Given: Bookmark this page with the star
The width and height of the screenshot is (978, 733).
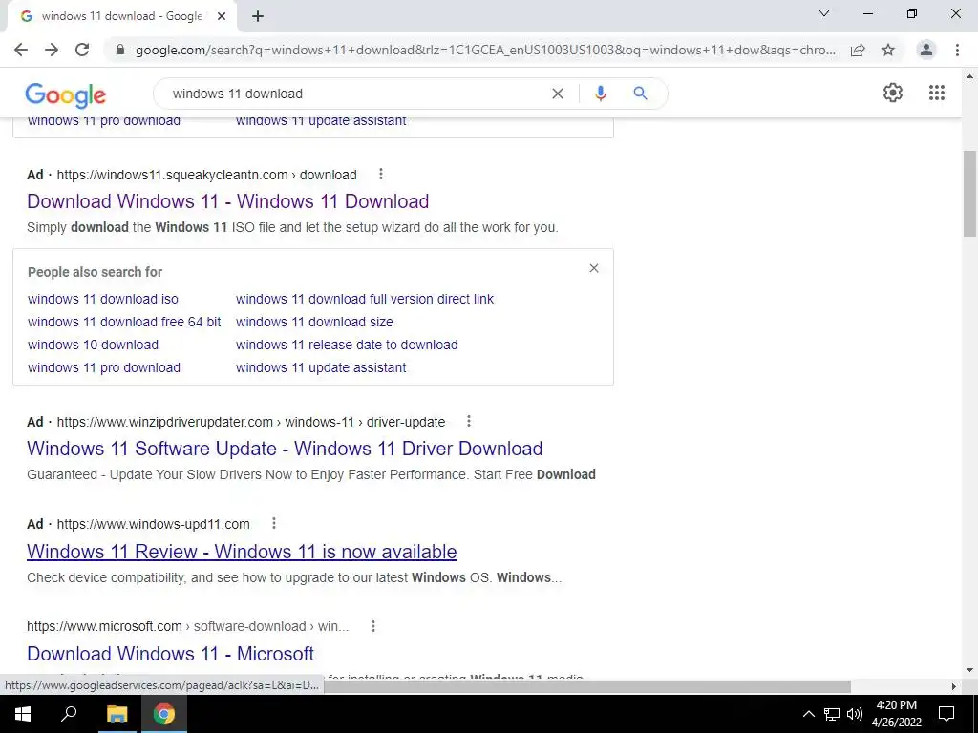Looking at the screenshot, I should [888, 50].
